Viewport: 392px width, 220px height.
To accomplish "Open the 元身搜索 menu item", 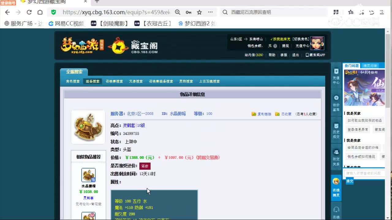I will [x=136, y=81].
